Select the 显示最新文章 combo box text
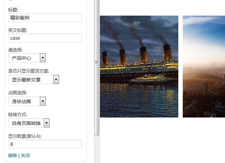Screen dimensions: 225x163 point(31,79)
